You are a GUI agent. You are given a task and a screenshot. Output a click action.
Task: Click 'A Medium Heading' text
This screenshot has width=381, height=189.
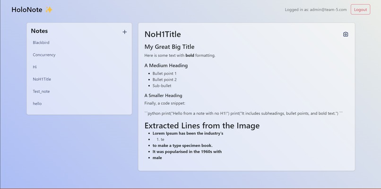pos(166,66)
